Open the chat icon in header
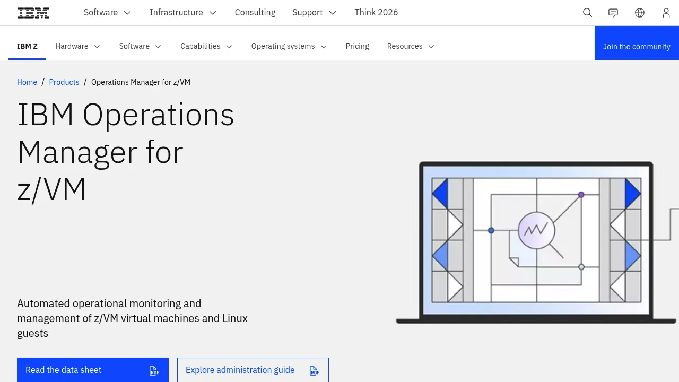Image resolution: width=679 pixels, height=382 pixels. pos(613,13)
